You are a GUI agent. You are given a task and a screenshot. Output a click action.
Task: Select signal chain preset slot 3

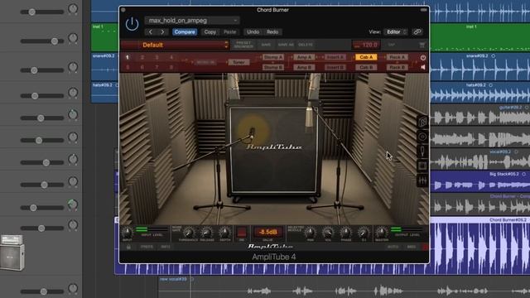point(157,57)
